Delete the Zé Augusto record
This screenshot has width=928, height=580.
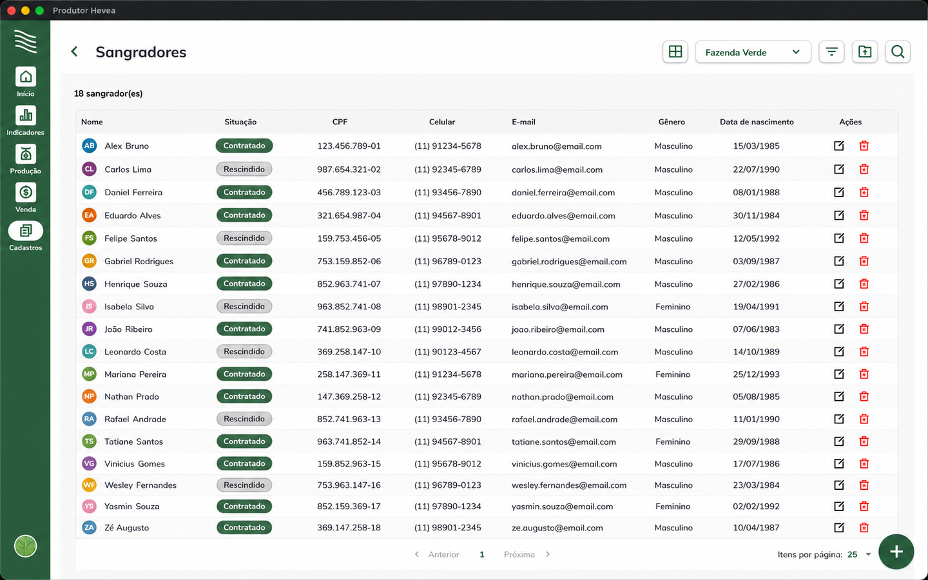(x=864, y=527)
